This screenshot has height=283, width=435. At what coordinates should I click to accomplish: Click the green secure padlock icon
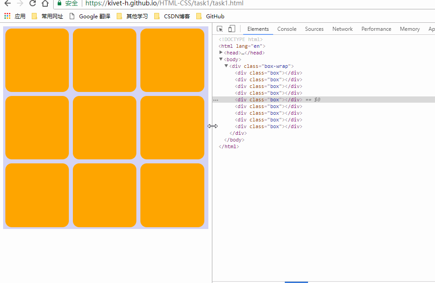[x=59, y=4]
